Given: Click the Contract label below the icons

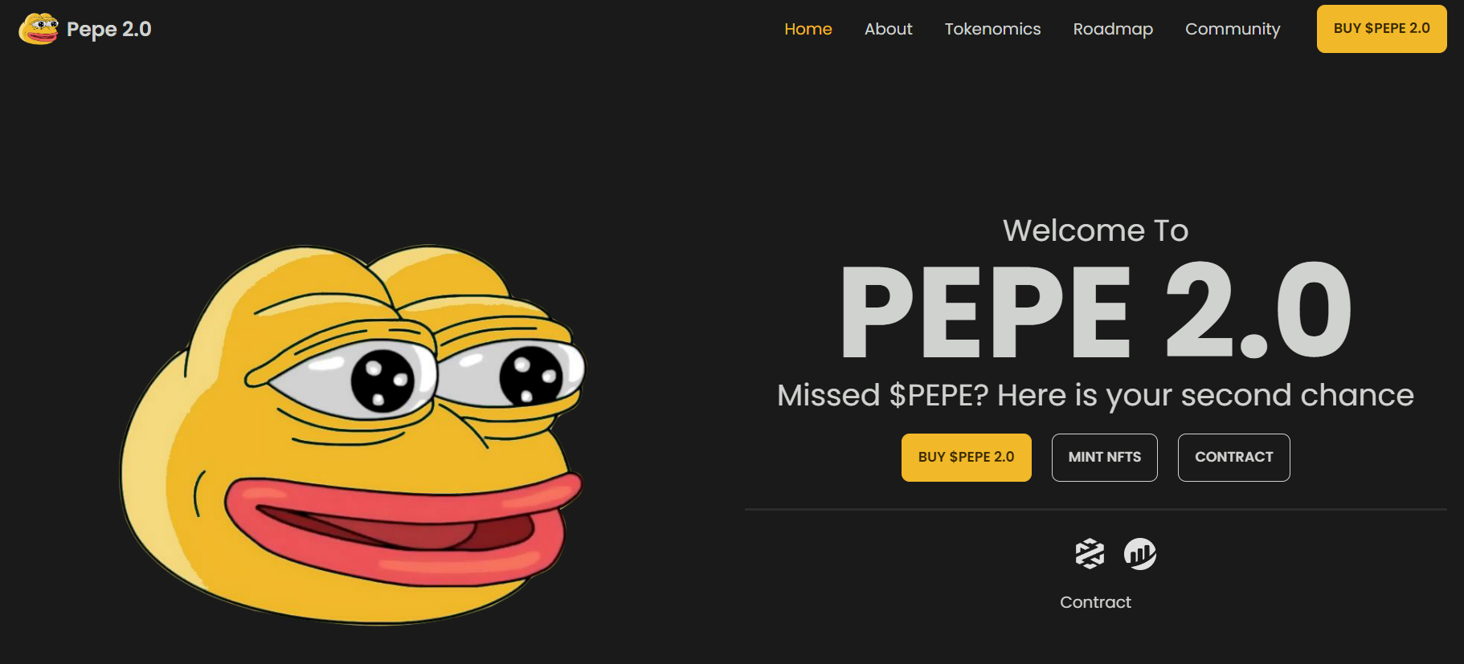Looking at the screenshot, I should point(1095,602).
